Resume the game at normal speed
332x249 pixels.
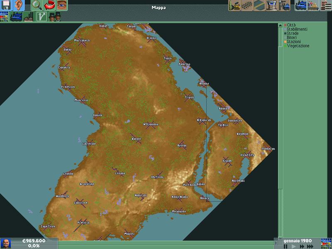tap(293, 247)
